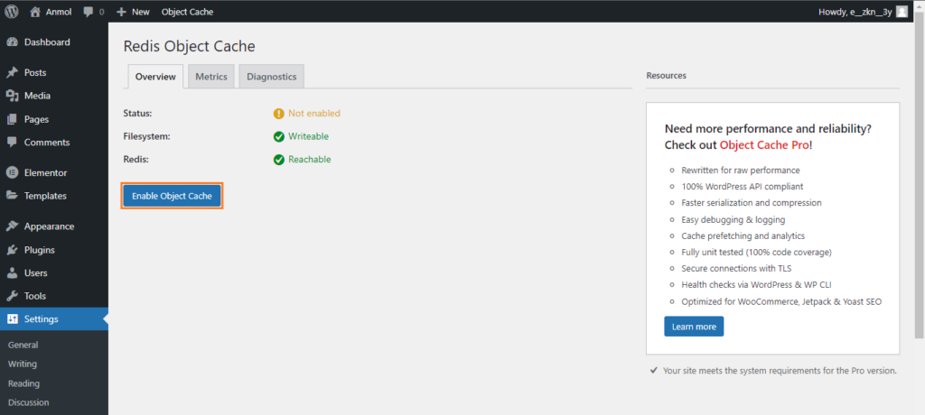Click 'Secure connections with TLS' item

pos(736,269)
